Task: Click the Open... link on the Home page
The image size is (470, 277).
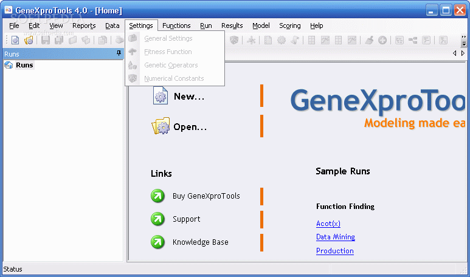Action: [190, 127]
